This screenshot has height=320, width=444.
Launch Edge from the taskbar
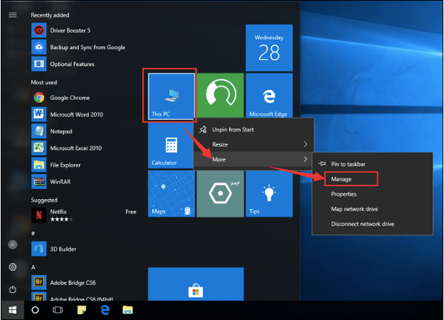(x=105, y=310)
